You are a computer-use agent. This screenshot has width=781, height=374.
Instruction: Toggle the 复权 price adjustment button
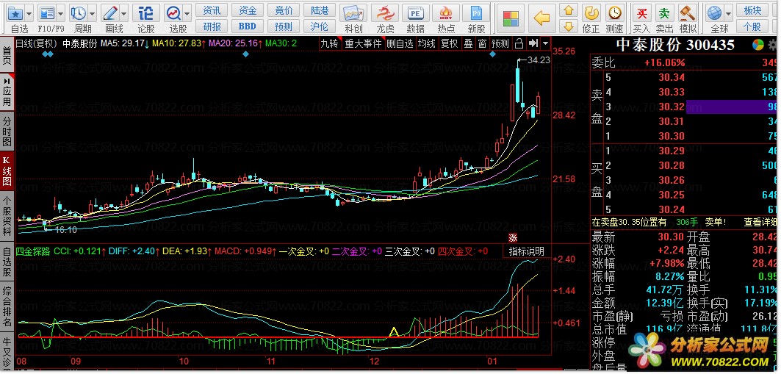pos(449,43)
